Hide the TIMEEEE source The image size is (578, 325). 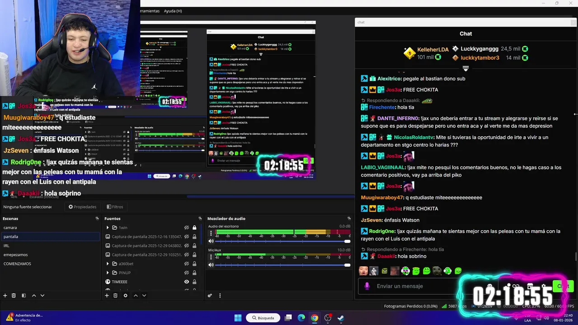click(186, 282)
